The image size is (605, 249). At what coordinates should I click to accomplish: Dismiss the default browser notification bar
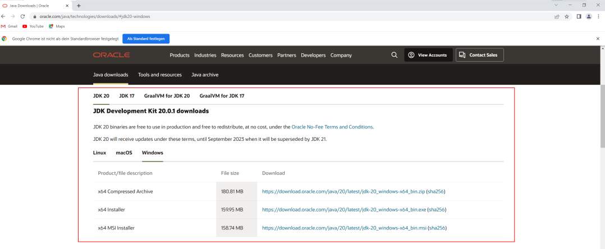[598, 39]
